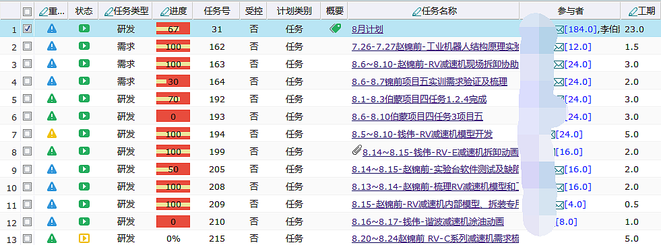This screenshot has width=661, height=245.
Task: Open 8.6-8.10伯蒙项目四任务3项目五 link
Action: (417, 117)
